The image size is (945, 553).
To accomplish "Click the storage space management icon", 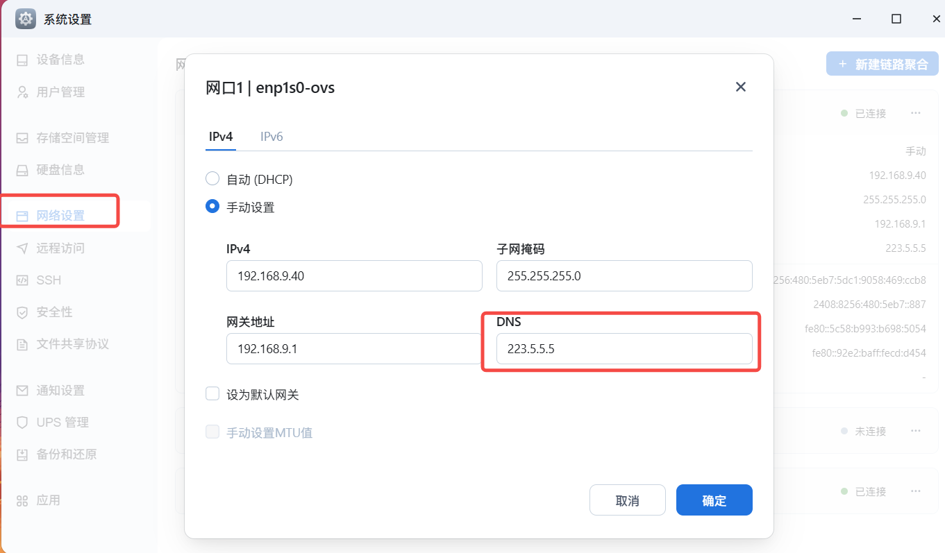I will click(23, 138).
